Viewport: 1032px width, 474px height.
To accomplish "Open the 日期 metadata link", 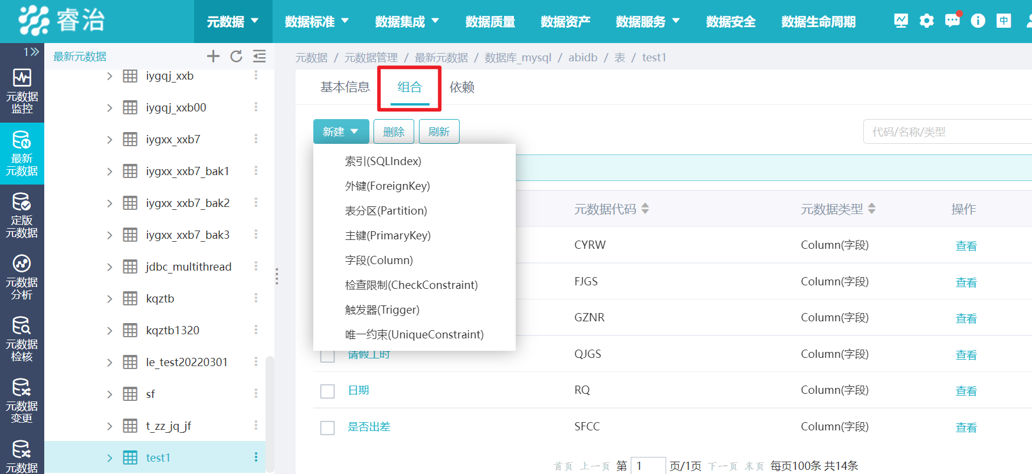I will [x=358, y=390].
